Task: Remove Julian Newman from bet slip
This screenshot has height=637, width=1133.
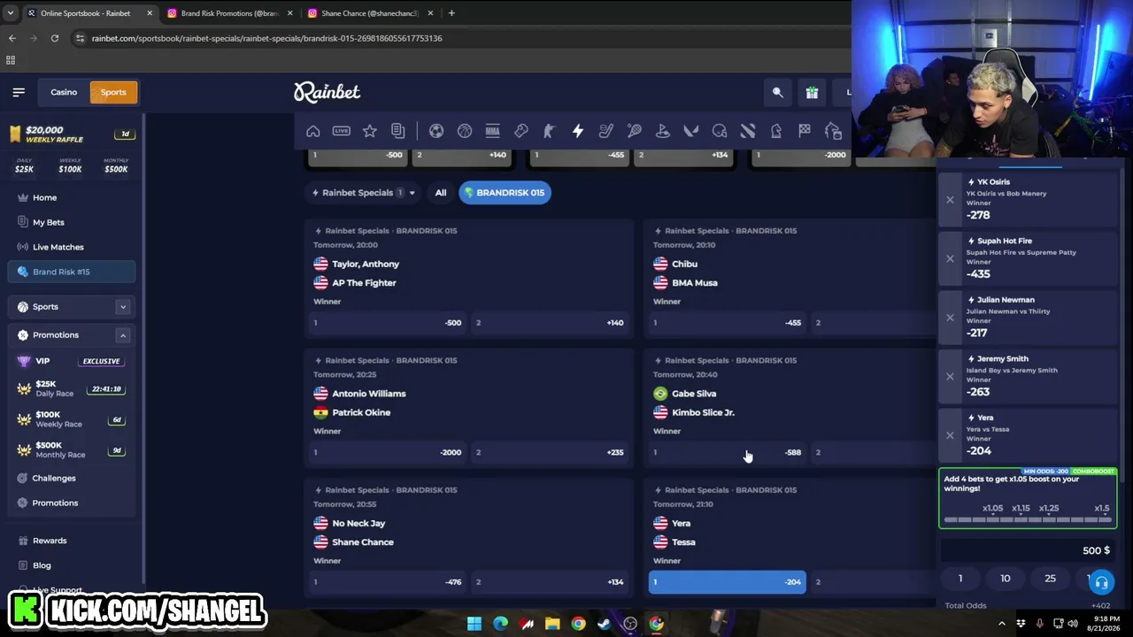Action: 950,318
